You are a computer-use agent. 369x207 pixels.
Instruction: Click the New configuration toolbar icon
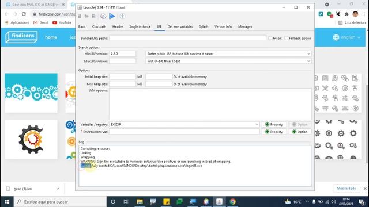tap(80, 16)
